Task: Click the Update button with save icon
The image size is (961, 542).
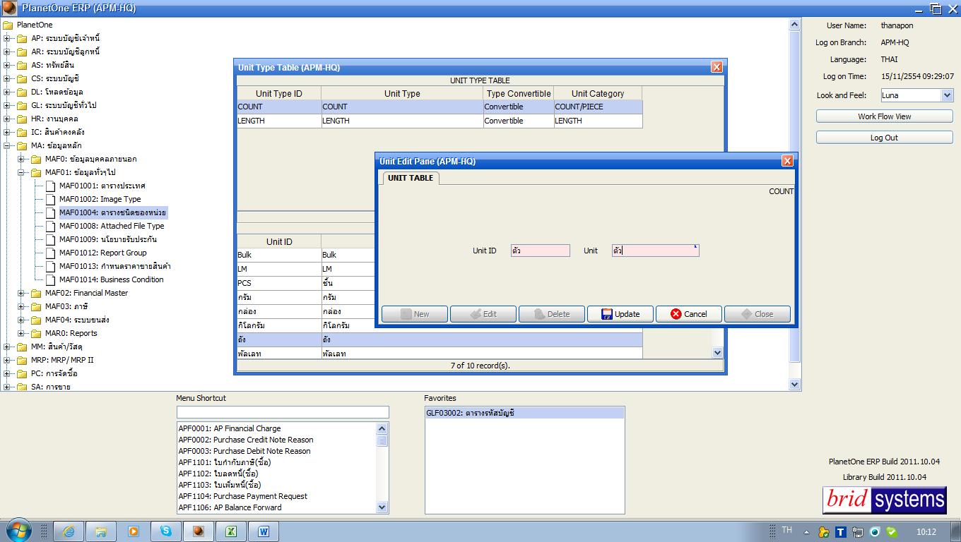Action: pos(620,314)
